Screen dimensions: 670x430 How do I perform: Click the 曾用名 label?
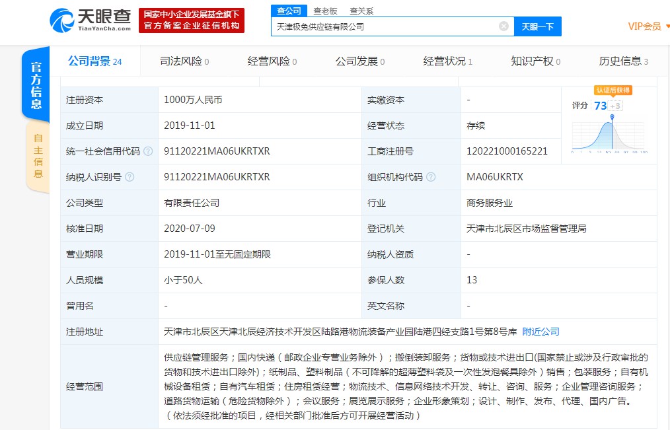pyautogui.click(x=80, y=306)
